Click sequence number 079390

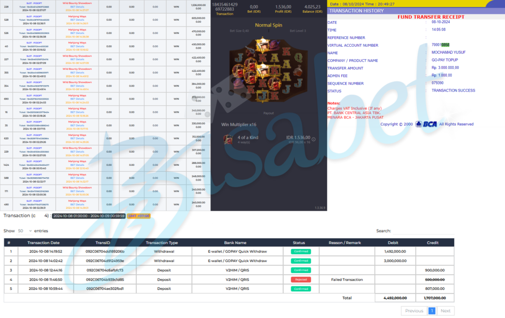point(438,83)
